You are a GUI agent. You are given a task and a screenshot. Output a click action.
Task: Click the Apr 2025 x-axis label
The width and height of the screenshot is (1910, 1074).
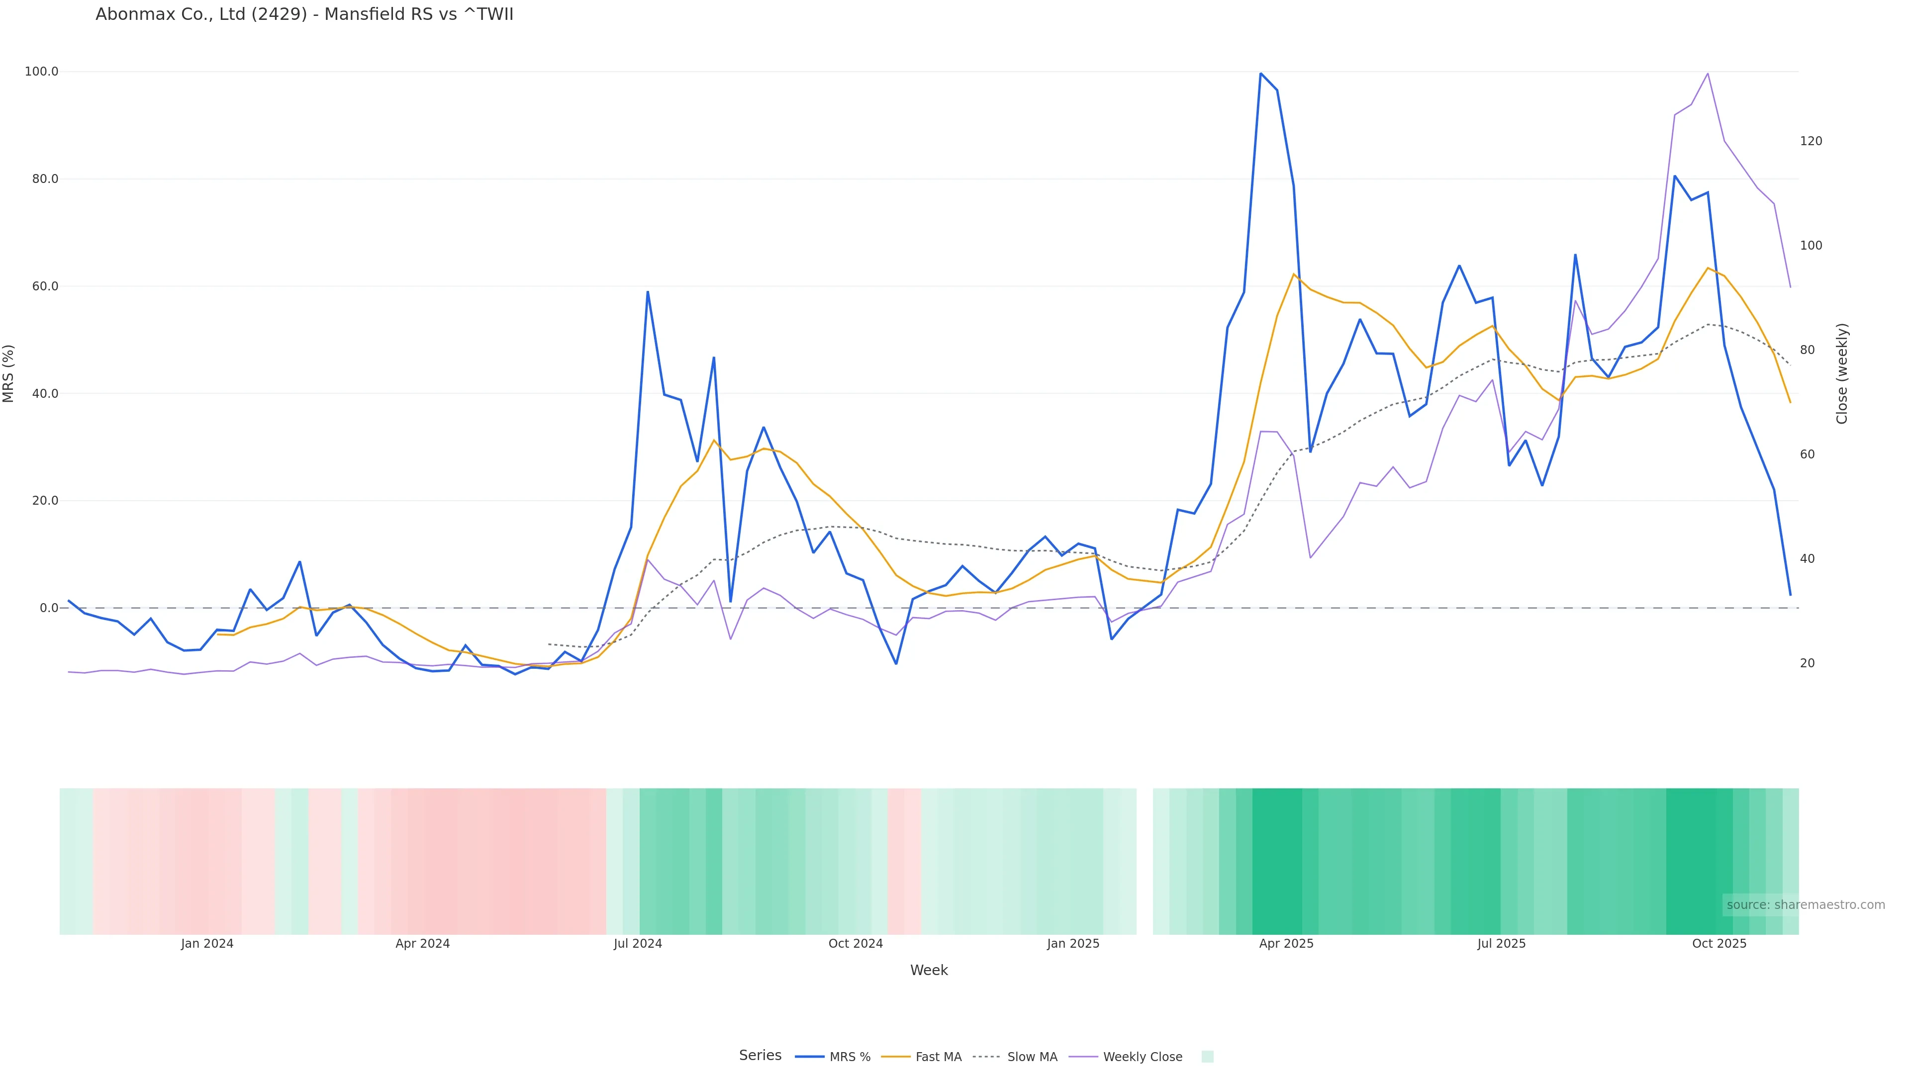click(1286, 944)
